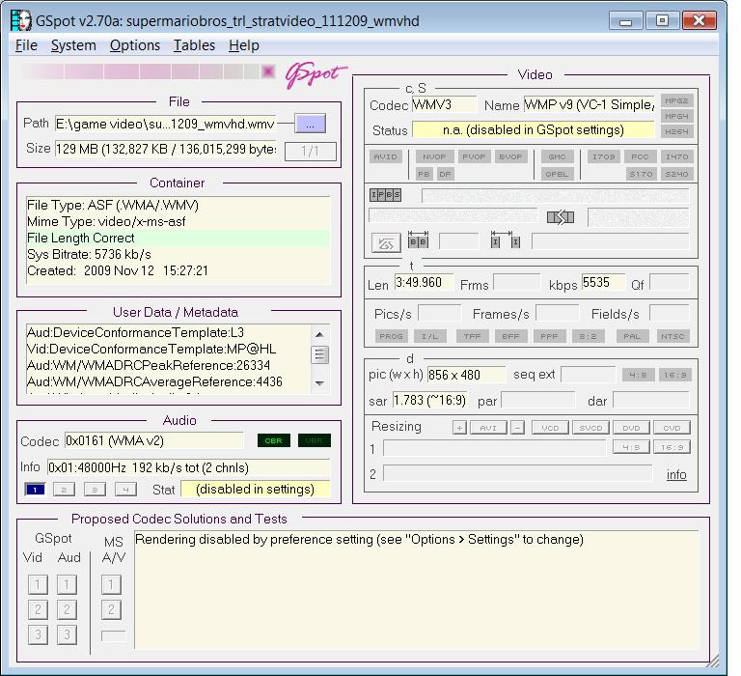Select audio stream 3 button

(95, 490)
